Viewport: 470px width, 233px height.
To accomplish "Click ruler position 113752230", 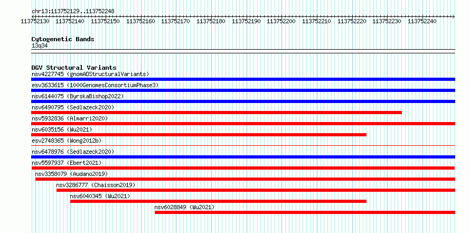I will (x=387, y=22).
